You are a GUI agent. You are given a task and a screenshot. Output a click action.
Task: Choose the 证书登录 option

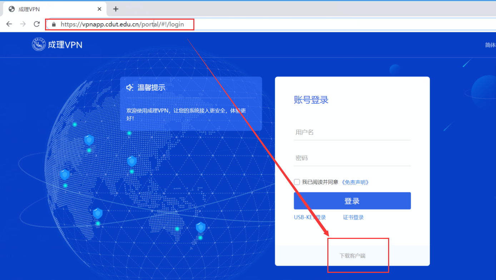pyautogui.click(x=353, y=217)
